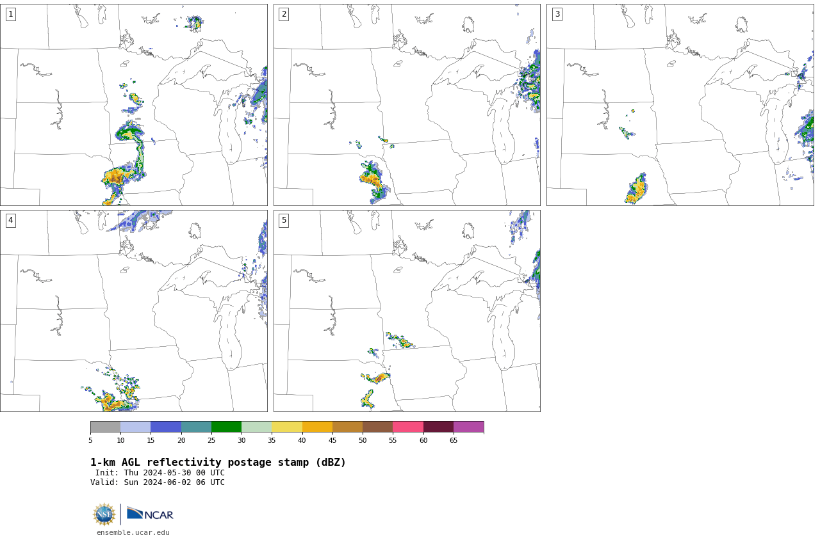Select the gray 5-10 dBZ color swatch
820x540 pixels.
click(105, 427)
